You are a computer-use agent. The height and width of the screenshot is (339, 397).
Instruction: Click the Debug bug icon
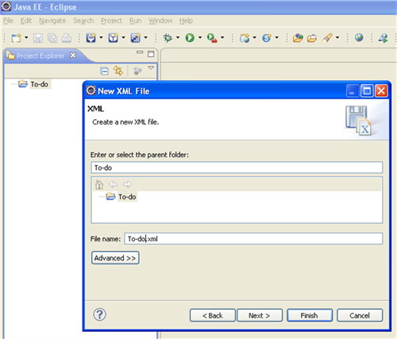pos(168,38)
